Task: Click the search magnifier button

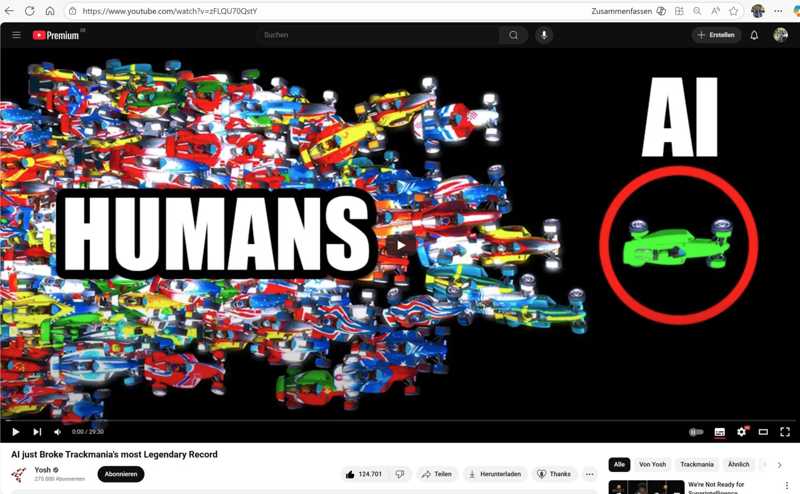Action: (513, 35)
